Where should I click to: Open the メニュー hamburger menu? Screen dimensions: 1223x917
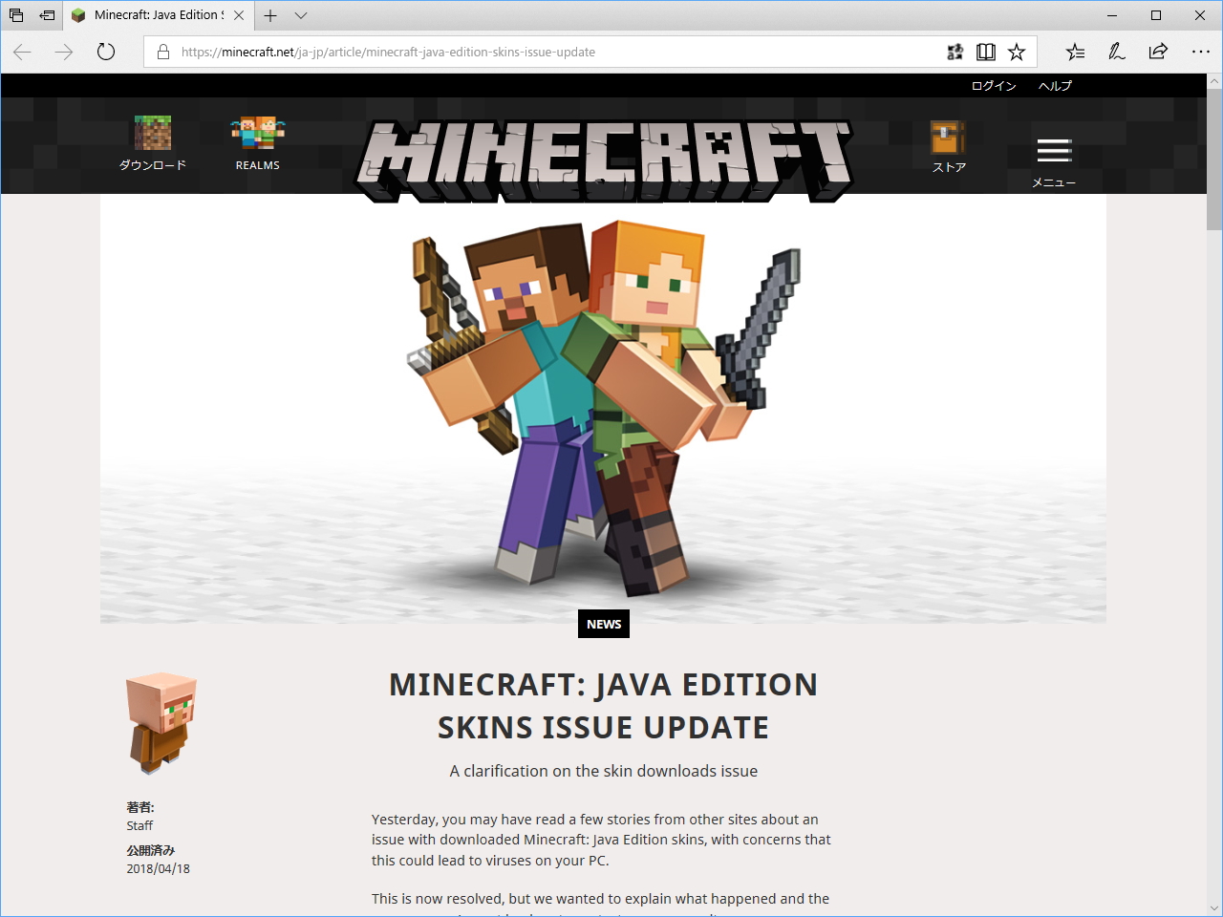coord(1054,151)
